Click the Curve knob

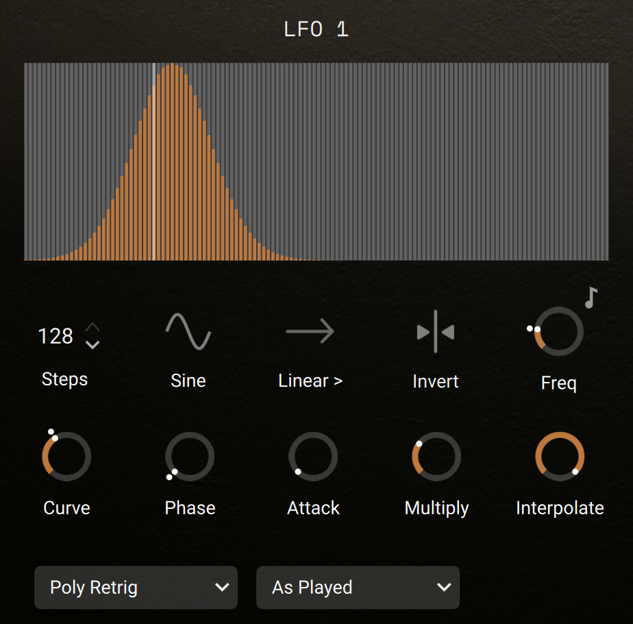click(66, 456)
